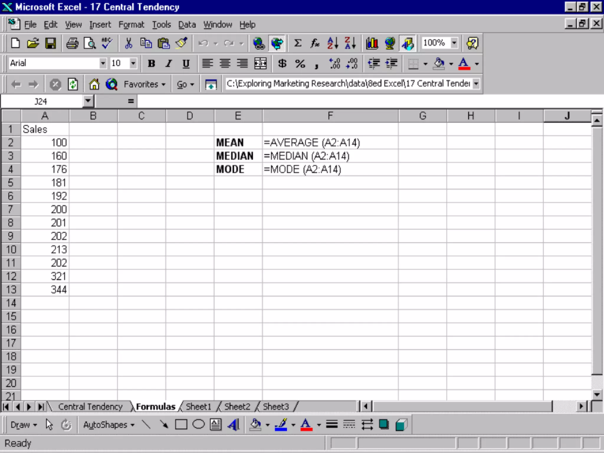
Task: Toggle Bold formatting
Action: click(x=151, y=63)
